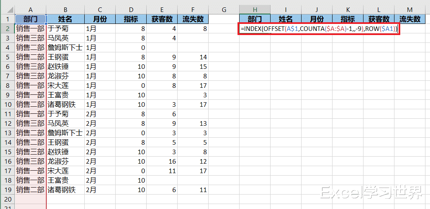Select row 15 header
This screenshot has width=430, height=209.
point(7,152)
